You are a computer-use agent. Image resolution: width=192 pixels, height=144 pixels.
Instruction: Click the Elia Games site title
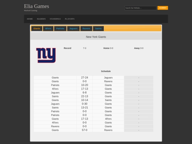point(37,6)
